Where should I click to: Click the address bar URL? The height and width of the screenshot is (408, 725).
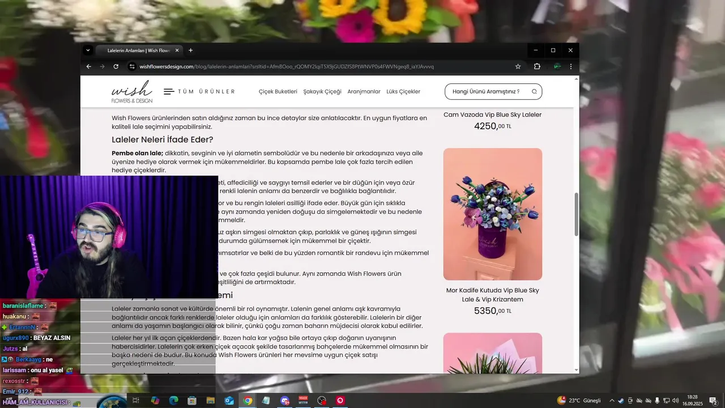click(x=287, y=66)
